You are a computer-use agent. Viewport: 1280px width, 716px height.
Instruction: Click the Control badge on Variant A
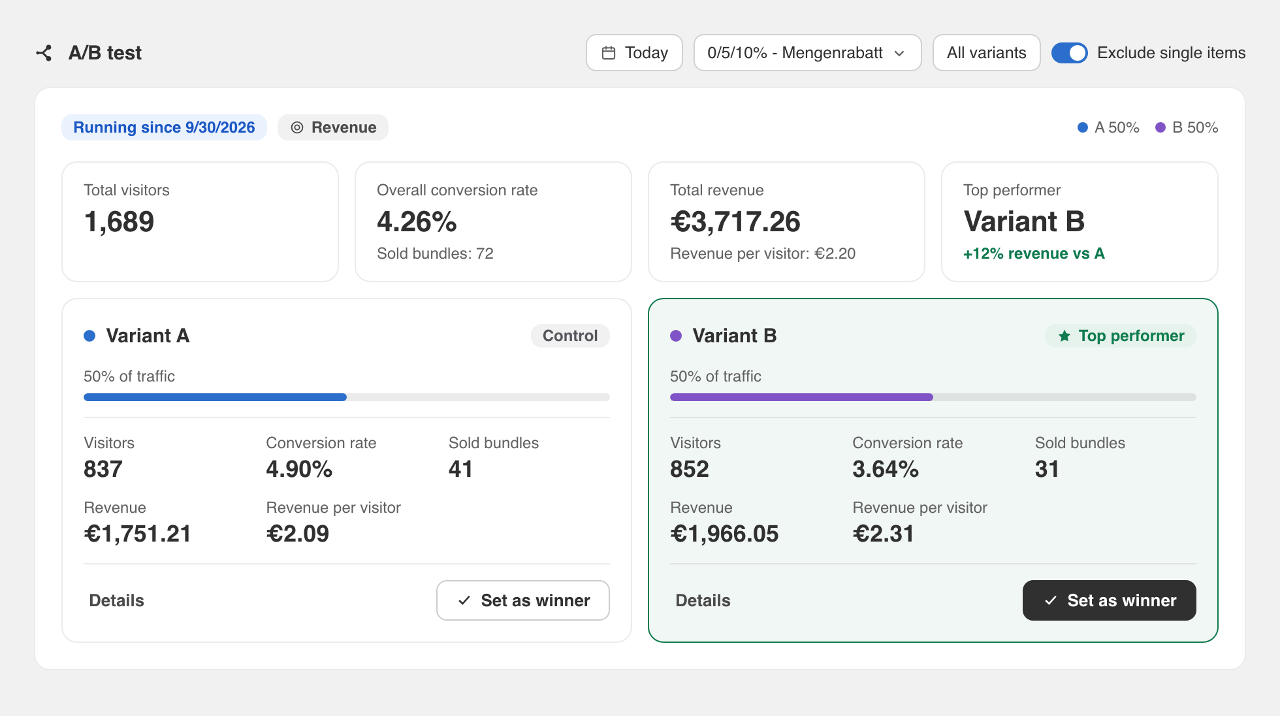pyautogui.click(x=570, y=336)
